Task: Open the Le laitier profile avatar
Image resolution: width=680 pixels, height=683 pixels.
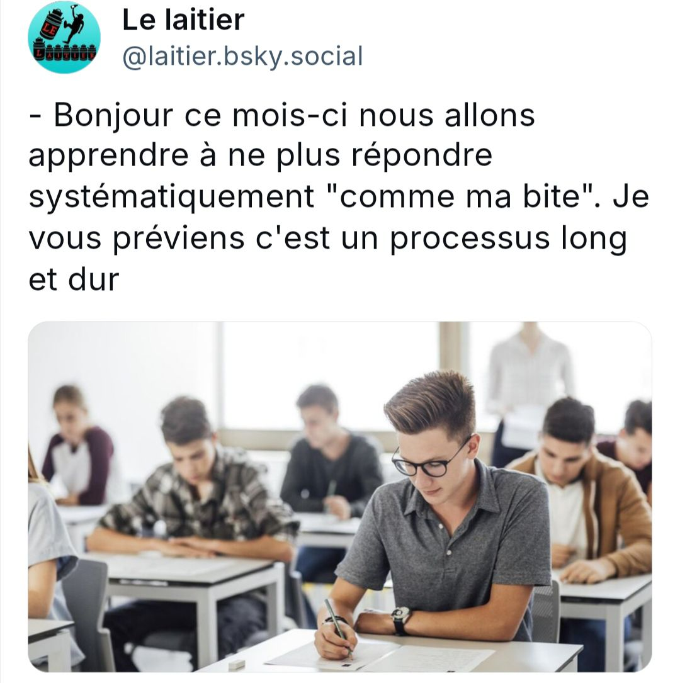Action: (x=64, y=37)
